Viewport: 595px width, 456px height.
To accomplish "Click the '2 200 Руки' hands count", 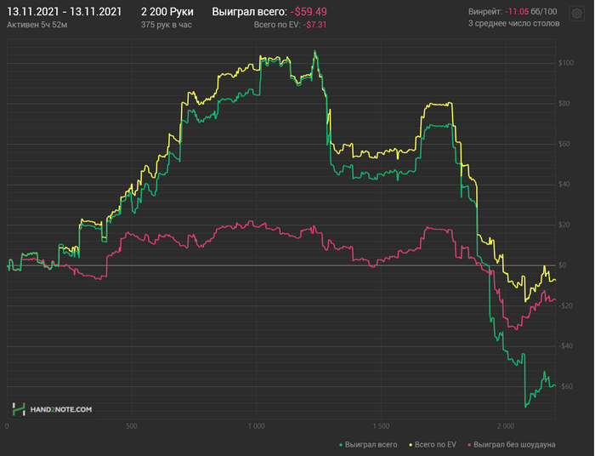I will click(167, 12).
